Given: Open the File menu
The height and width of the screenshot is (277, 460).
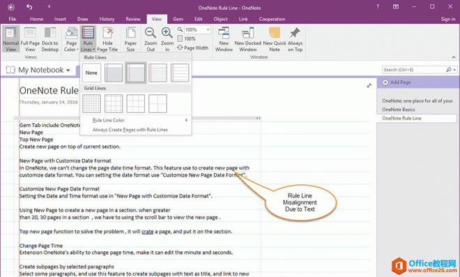Looking at the screenshot, I should click(x=13, y=19).
